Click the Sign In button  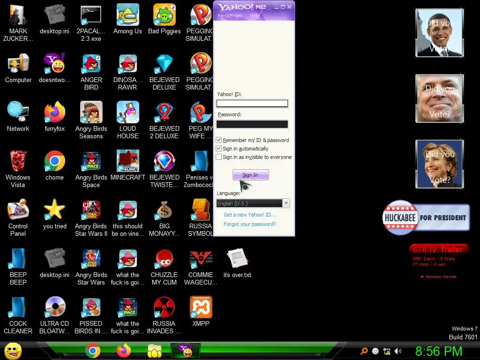(250, 175)
